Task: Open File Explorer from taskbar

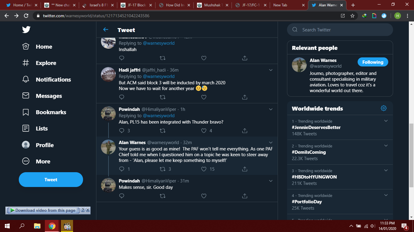Action: [37, 226]
